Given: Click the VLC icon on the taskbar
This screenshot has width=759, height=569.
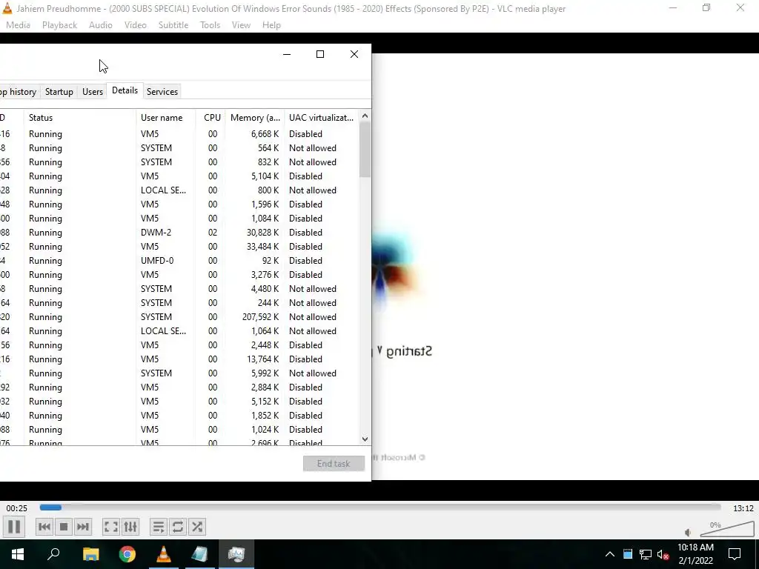Looking at the screenshot, I should [164, 554].
